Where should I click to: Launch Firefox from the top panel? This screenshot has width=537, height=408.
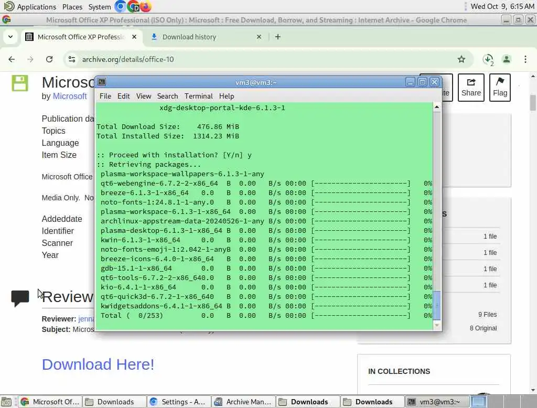pyautogui.click(x=146, y=6)
